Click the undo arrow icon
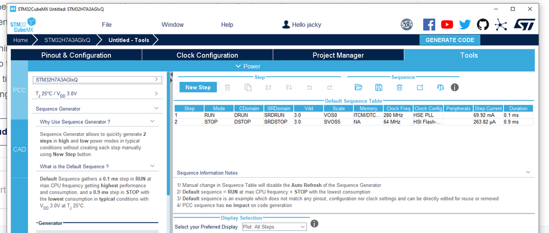The height and width of the screenshot is (233, 549). pos(309,87)
